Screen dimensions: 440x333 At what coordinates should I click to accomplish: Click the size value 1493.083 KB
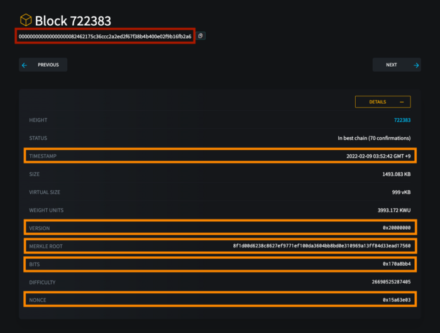pyautogui.click(x=396, y=174)
